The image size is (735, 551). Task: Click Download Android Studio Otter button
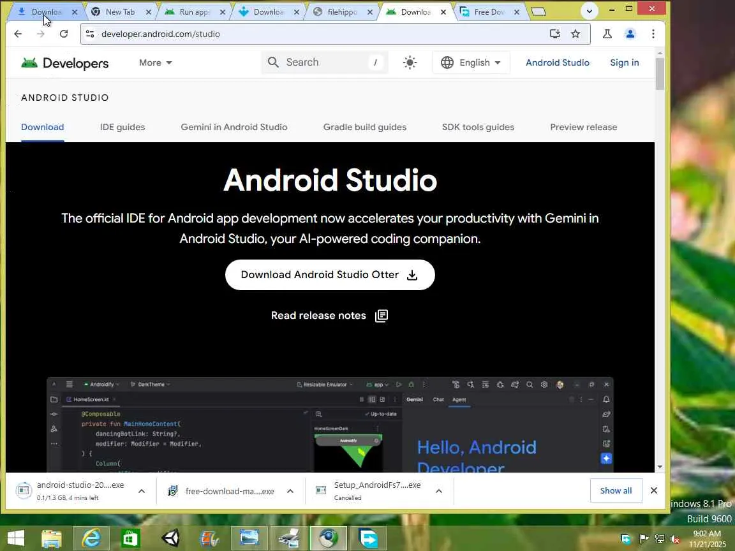point(330,275)
